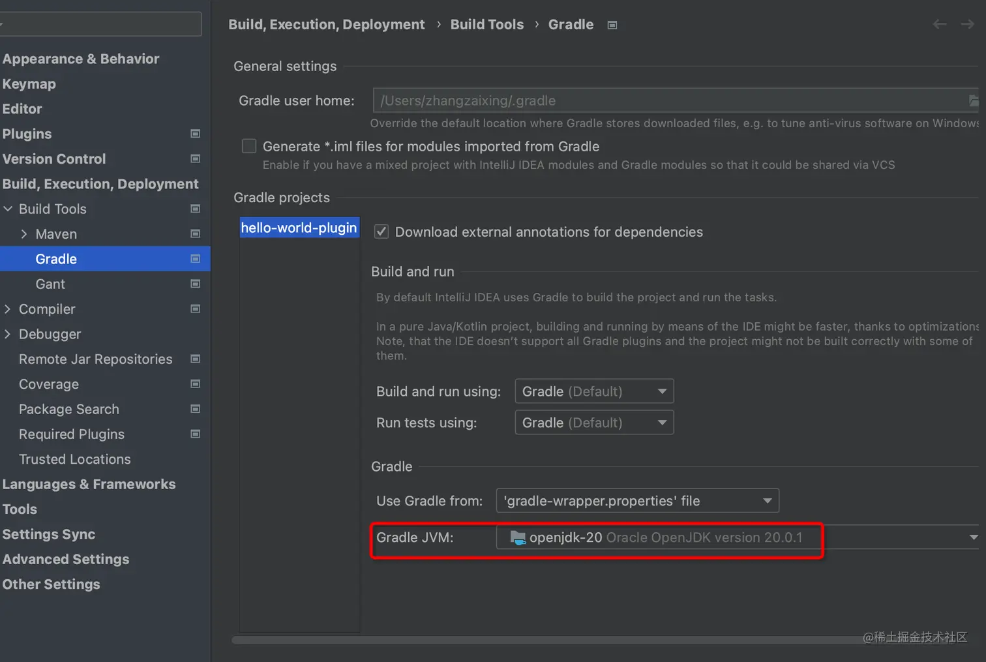Viewport: 986px width, 662px height.
Task: Click the settings search field
Action: [101, 24]
